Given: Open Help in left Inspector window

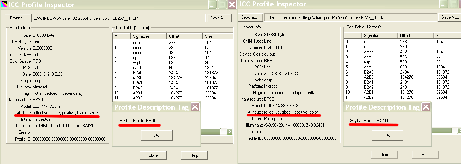Looking at the screenshot, I should click(194, 155).
